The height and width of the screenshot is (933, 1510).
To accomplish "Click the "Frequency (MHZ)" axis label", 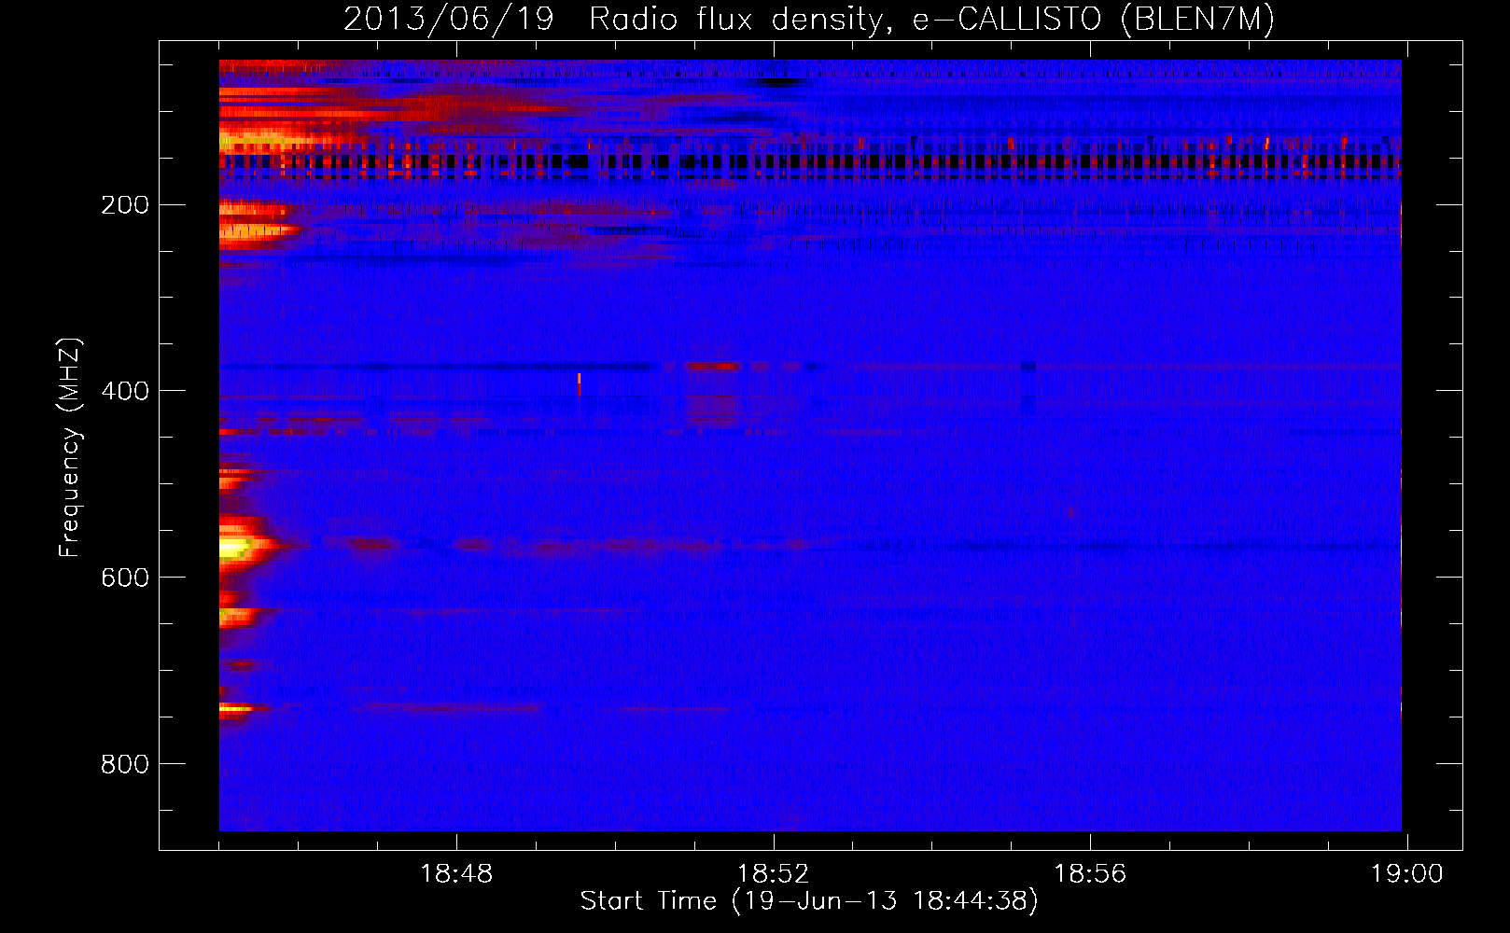I will click(x=70, y=447).
